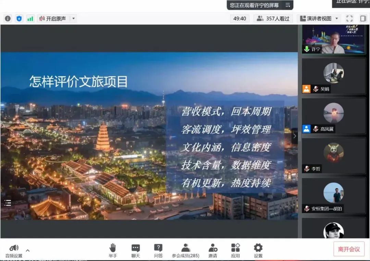Click the 邀请 invite icon
The width and height of the screenshot is (370, 261).
212,250
